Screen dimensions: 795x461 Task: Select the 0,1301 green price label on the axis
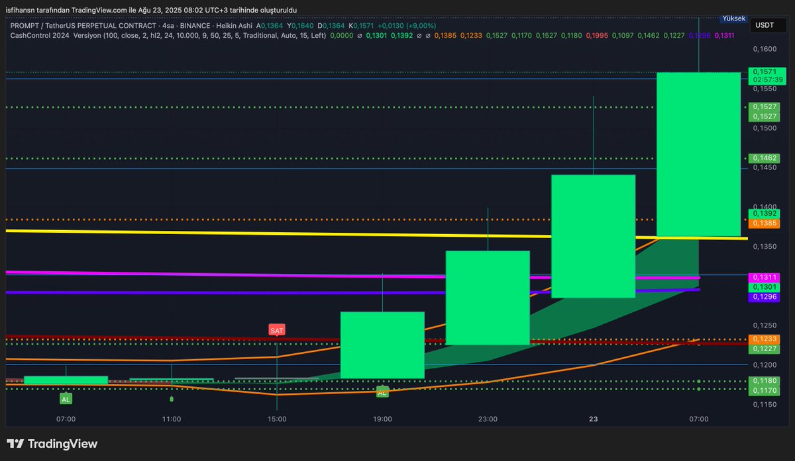click(763, 288)
